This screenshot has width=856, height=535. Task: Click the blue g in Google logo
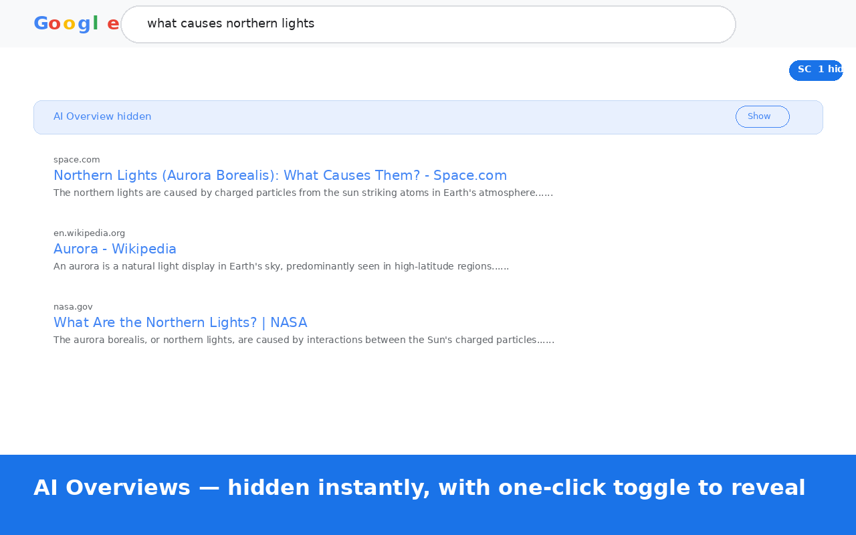pos(84,24)
